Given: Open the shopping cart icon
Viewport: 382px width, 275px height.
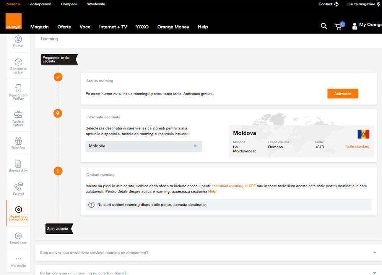Looking at the screenshot, I should [x=338, y=26].
